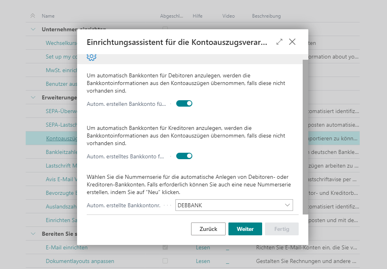Check the E-Mail einrichten completed checkbox

pos(165,247)
